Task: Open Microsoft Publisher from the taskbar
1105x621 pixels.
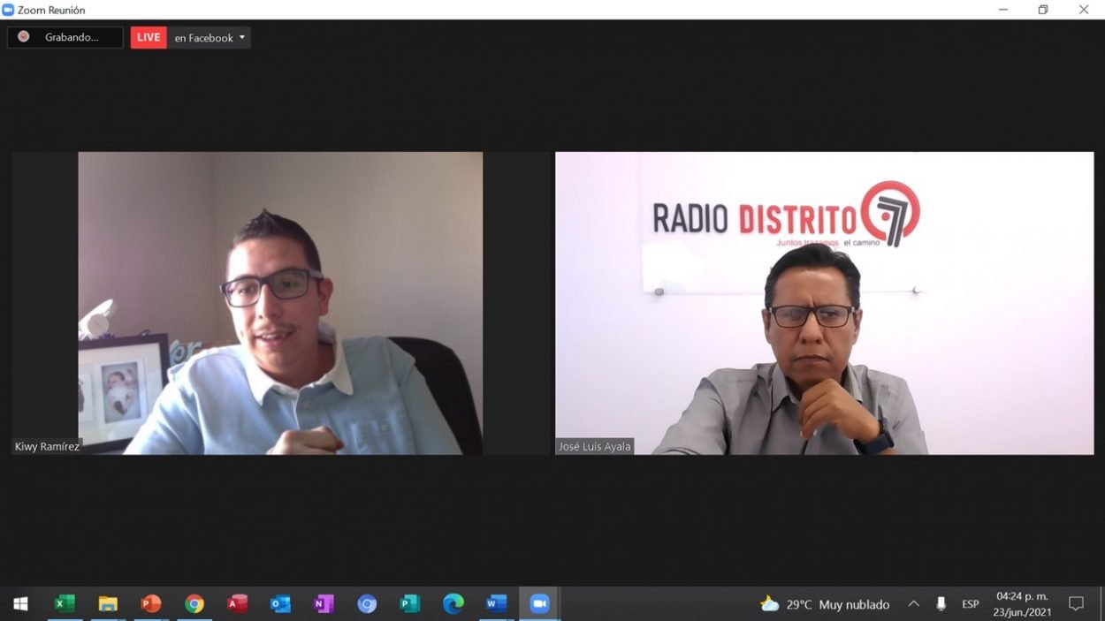Action: [409, 604]
